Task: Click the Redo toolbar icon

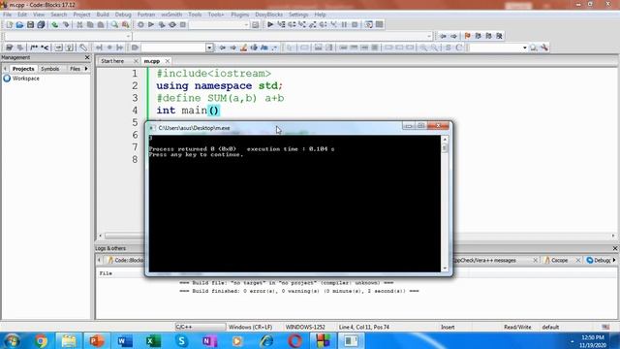Action: pyautogui.click(x=66, y=25)
